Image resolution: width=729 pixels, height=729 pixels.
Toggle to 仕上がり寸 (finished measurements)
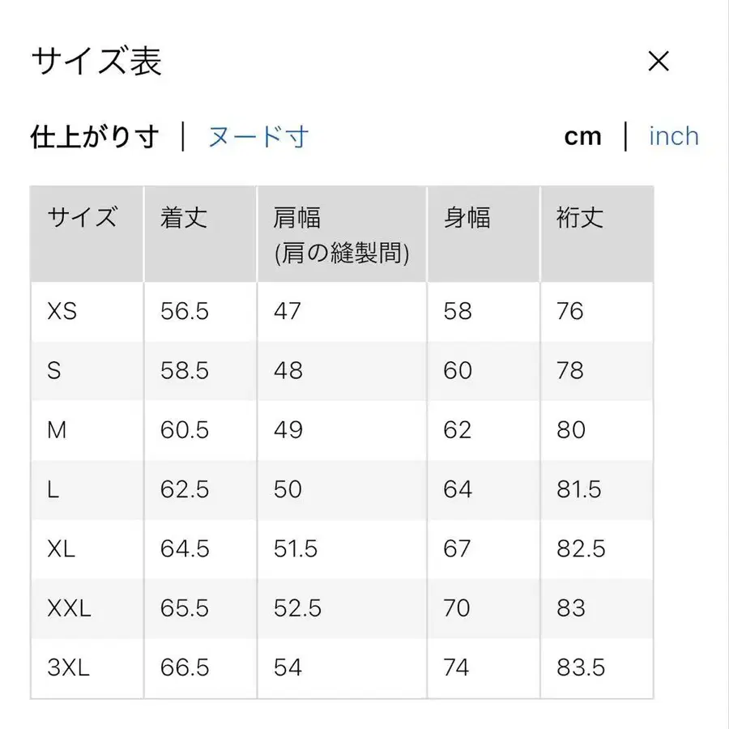click(95, 135)
